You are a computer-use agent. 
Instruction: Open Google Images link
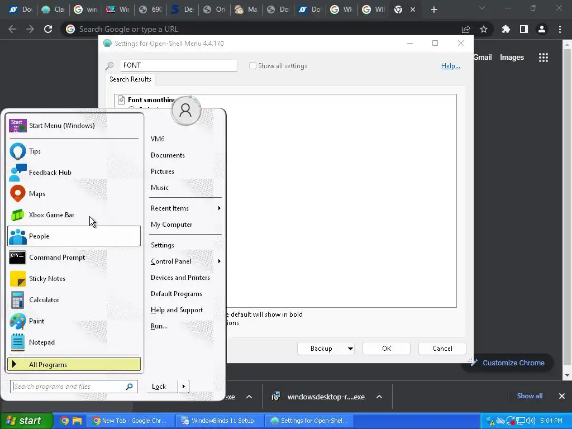512,58
